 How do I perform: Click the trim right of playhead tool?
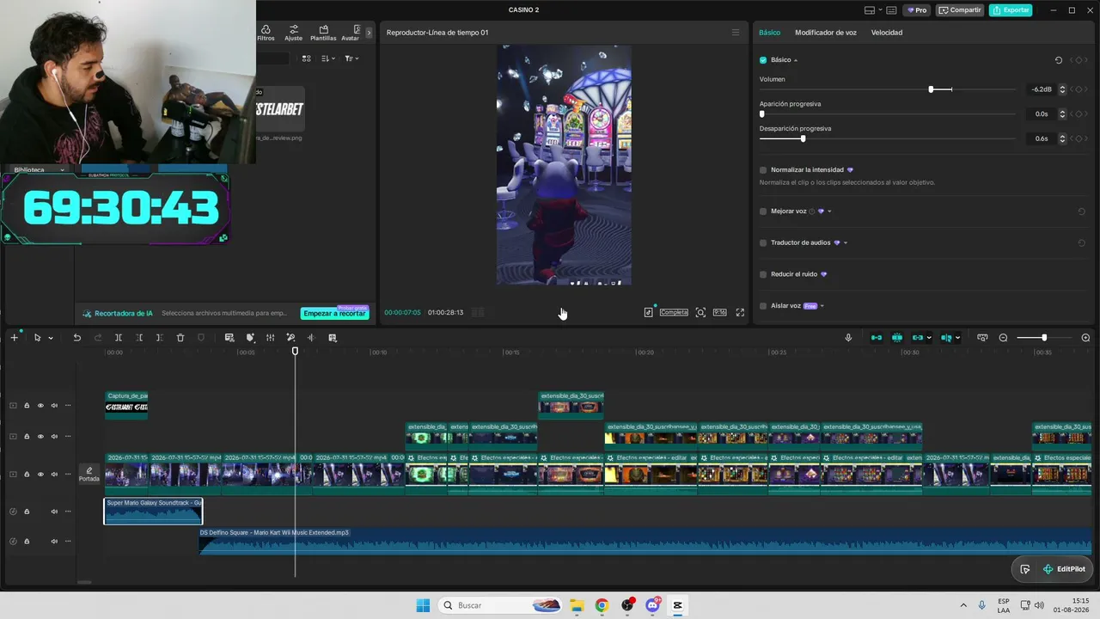point(159,338)
